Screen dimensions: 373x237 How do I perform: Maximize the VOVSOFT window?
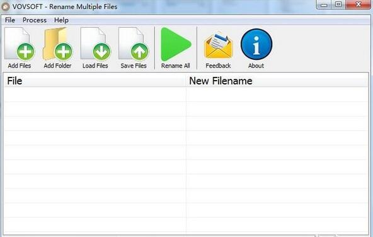[x=338, y=4]
